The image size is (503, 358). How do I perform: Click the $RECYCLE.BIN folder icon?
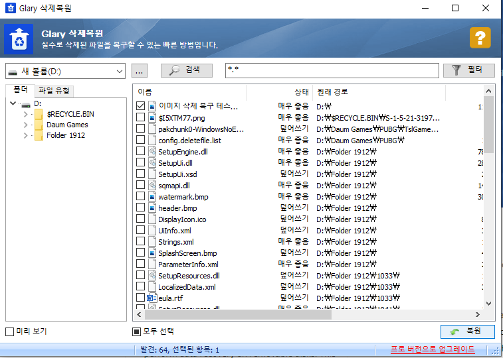click(39, 114)
